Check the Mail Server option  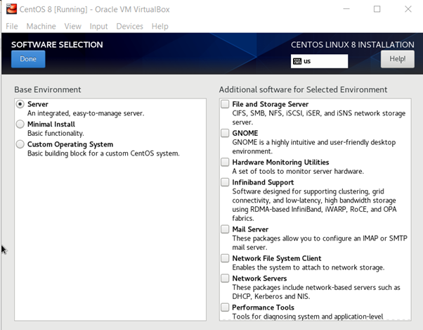[225, 229]
